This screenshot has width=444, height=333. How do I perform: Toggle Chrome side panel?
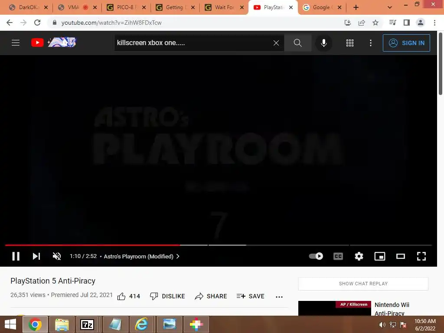[407, 23]
